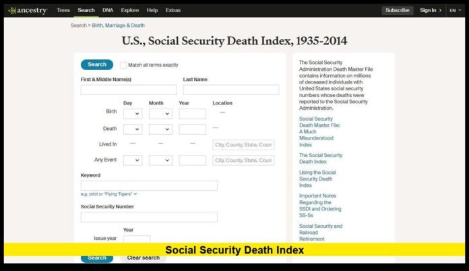
Task: Focus the Death Year field
Action: pyautogui.click(x=192, y=129)
